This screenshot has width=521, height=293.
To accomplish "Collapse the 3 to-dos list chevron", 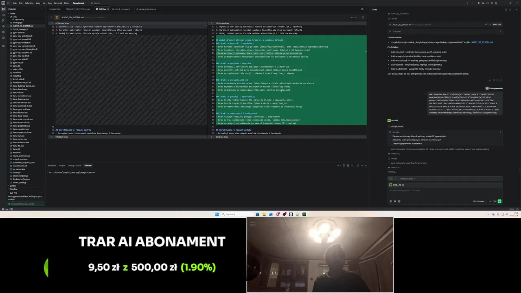I will [501, 132].
